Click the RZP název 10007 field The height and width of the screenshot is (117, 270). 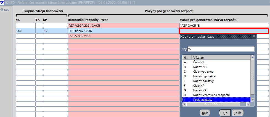tap(124, 31)
